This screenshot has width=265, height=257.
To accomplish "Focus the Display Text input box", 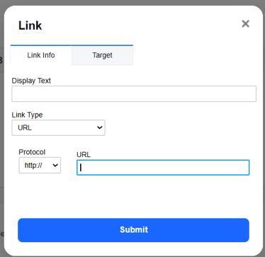I will pos(134,94).
